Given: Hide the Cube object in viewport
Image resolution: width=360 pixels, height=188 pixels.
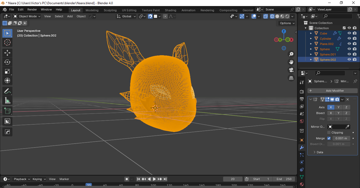Looking at the screenshot, I should [x=349, y=33].
